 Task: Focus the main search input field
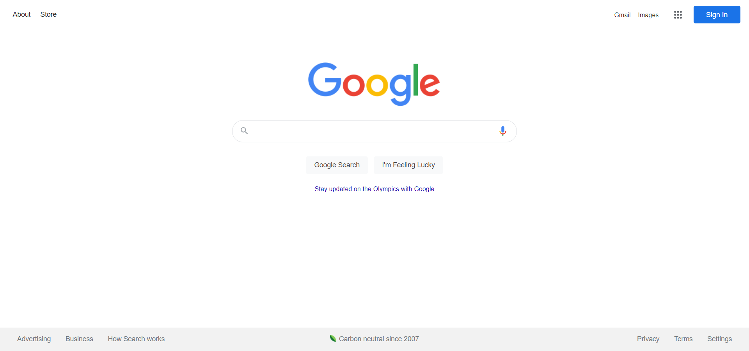pos(374,131)
